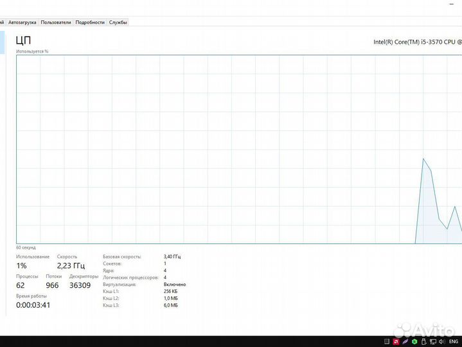Viewport: 462px width, 347px height.
Task: Click the ЦП heading
Action: [22, 40]
